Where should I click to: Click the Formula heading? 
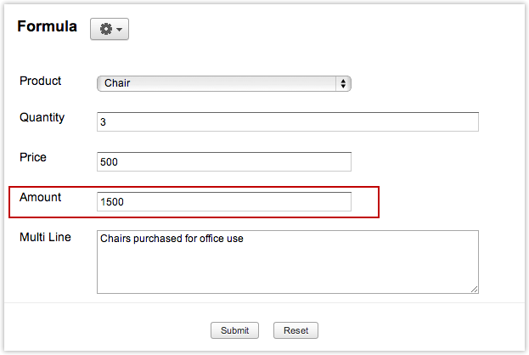click(47, 27)
